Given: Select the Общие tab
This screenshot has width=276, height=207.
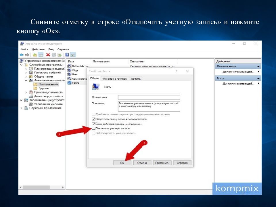Looking at the screenshot, I should coord(94,78).
